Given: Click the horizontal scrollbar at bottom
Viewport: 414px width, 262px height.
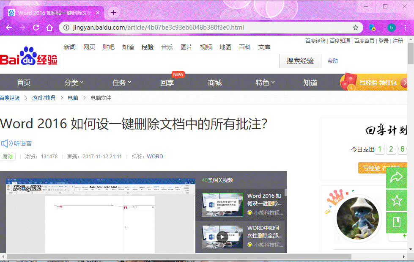Looking at the screenshot, I should point(179,257).
